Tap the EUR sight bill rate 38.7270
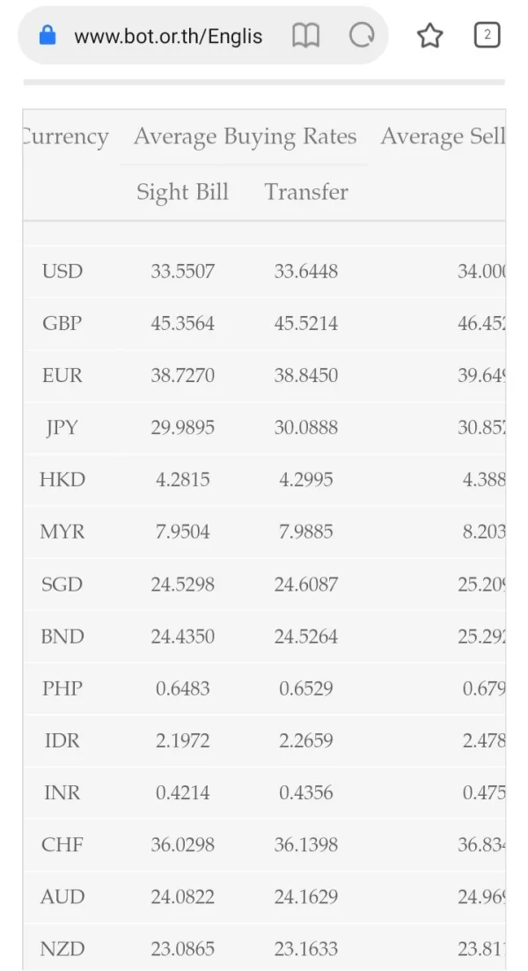528x971 pixels. coord(182,375)
